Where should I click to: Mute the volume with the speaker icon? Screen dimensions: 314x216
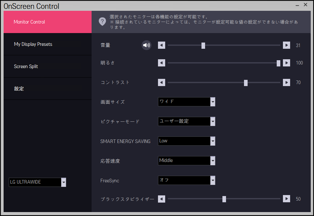(x=147, y=45)
